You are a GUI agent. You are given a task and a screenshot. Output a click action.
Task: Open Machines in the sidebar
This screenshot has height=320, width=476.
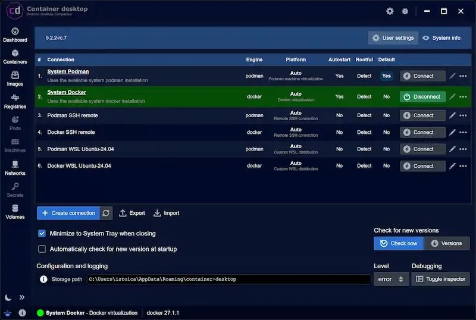[x=15, y=145]
